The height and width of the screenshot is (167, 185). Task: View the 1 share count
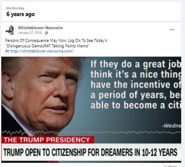click(170, 166)
